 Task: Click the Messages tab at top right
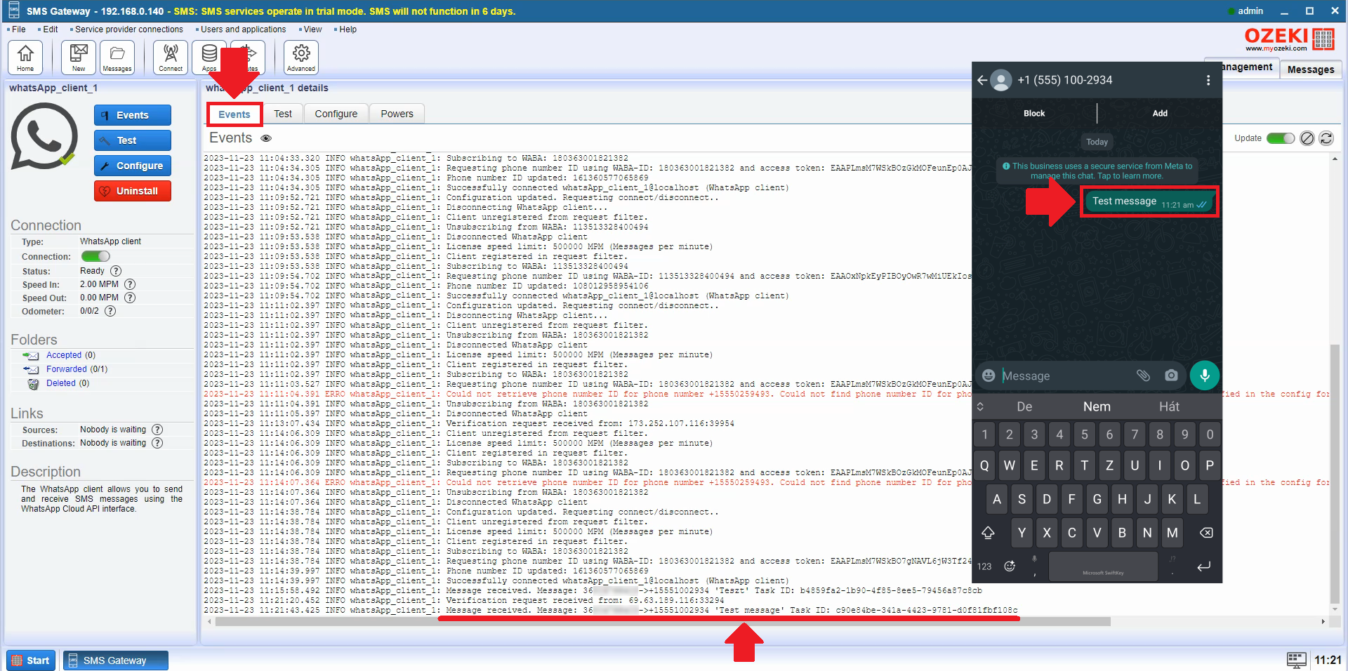1311,69
